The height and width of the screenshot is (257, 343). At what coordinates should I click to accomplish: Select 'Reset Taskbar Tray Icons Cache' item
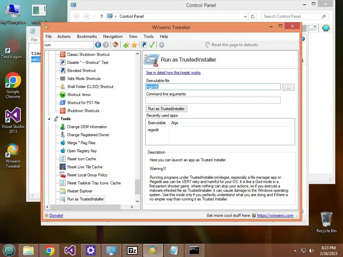[x=94, y=183]
